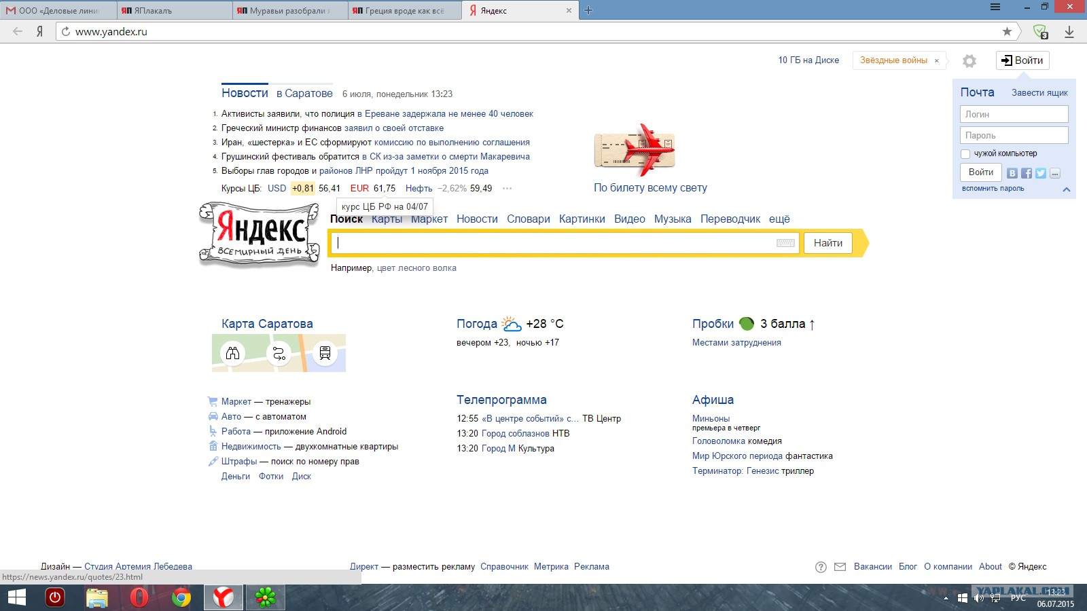The width and height of the screenshot is (1087, 611).
Task: Select the Картинки search tab
Action: point(582,219)
